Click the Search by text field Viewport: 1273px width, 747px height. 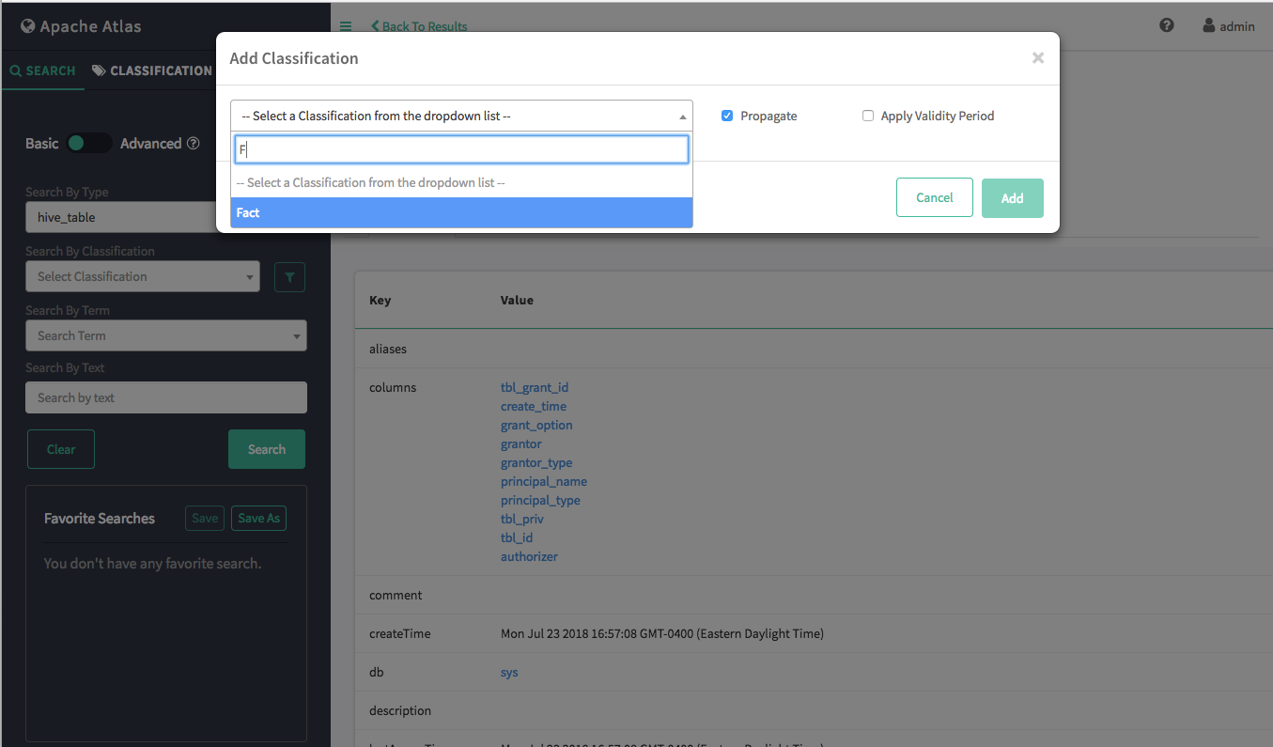click(166, 397)
